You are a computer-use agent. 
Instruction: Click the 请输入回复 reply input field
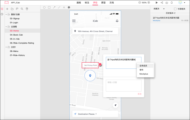pyautogui.click(x=123, y=86)
